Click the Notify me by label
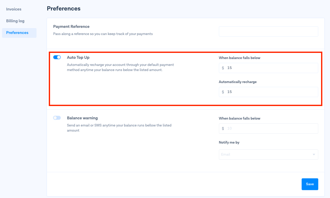 [229, 143]
